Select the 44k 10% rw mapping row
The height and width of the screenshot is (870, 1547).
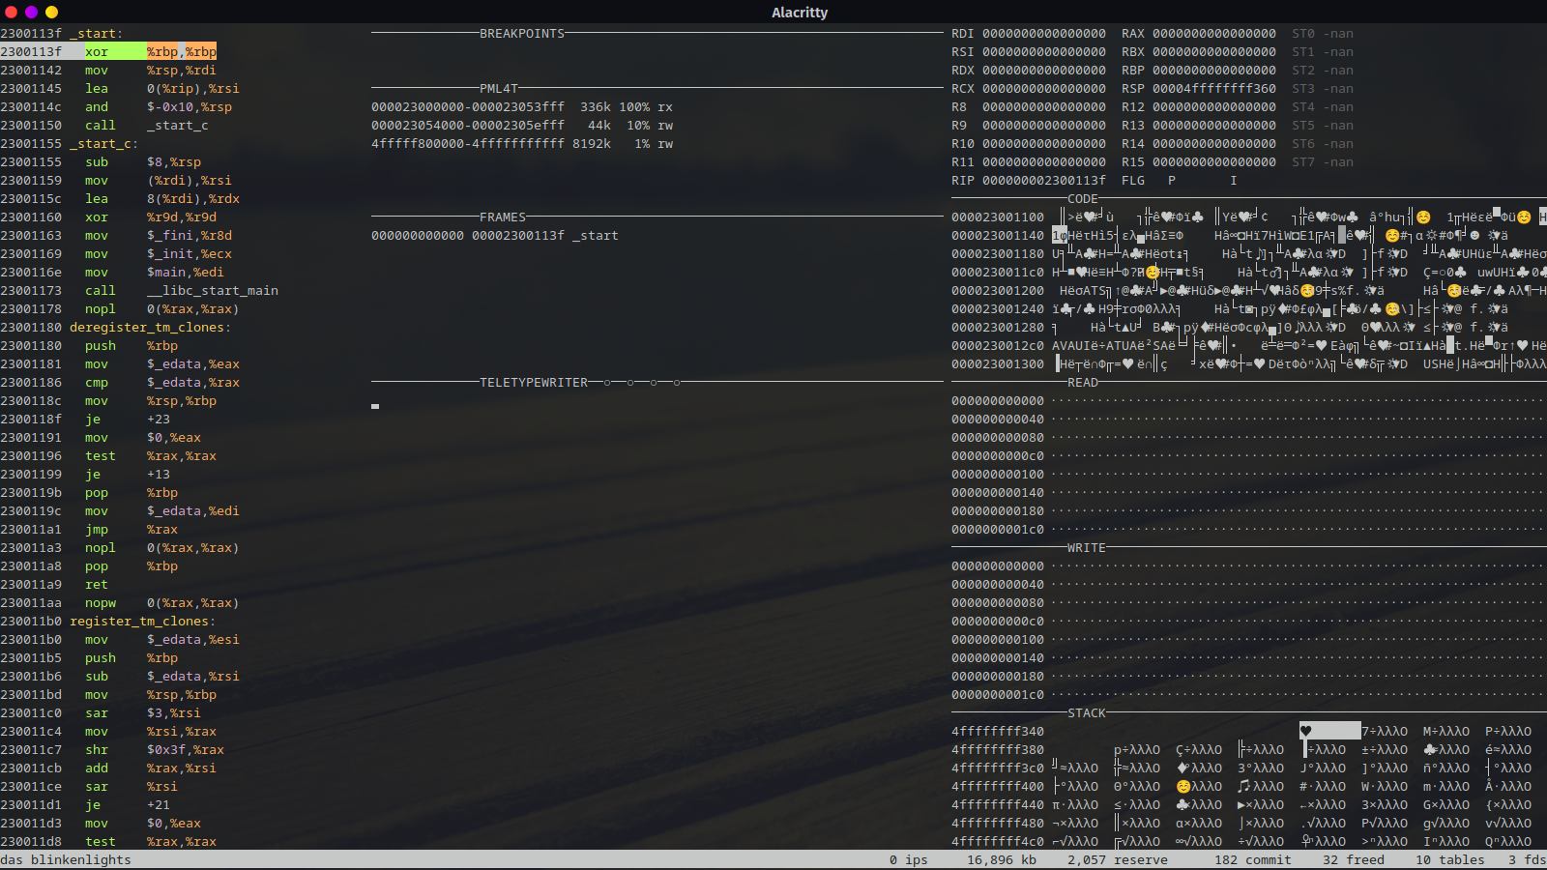click(x=522, y=126)
